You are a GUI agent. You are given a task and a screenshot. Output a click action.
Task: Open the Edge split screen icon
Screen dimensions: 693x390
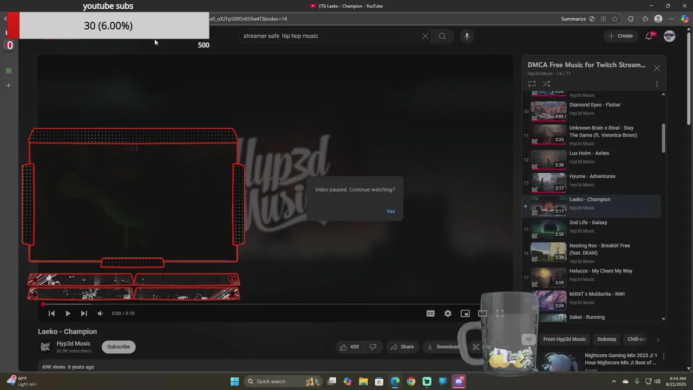pos(603,19)
